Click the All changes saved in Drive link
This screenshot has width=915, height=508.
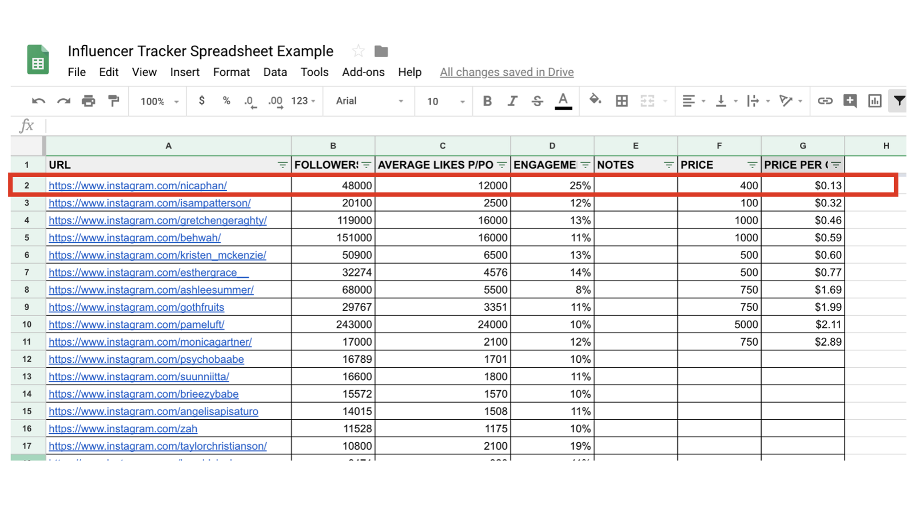[507, 72]
